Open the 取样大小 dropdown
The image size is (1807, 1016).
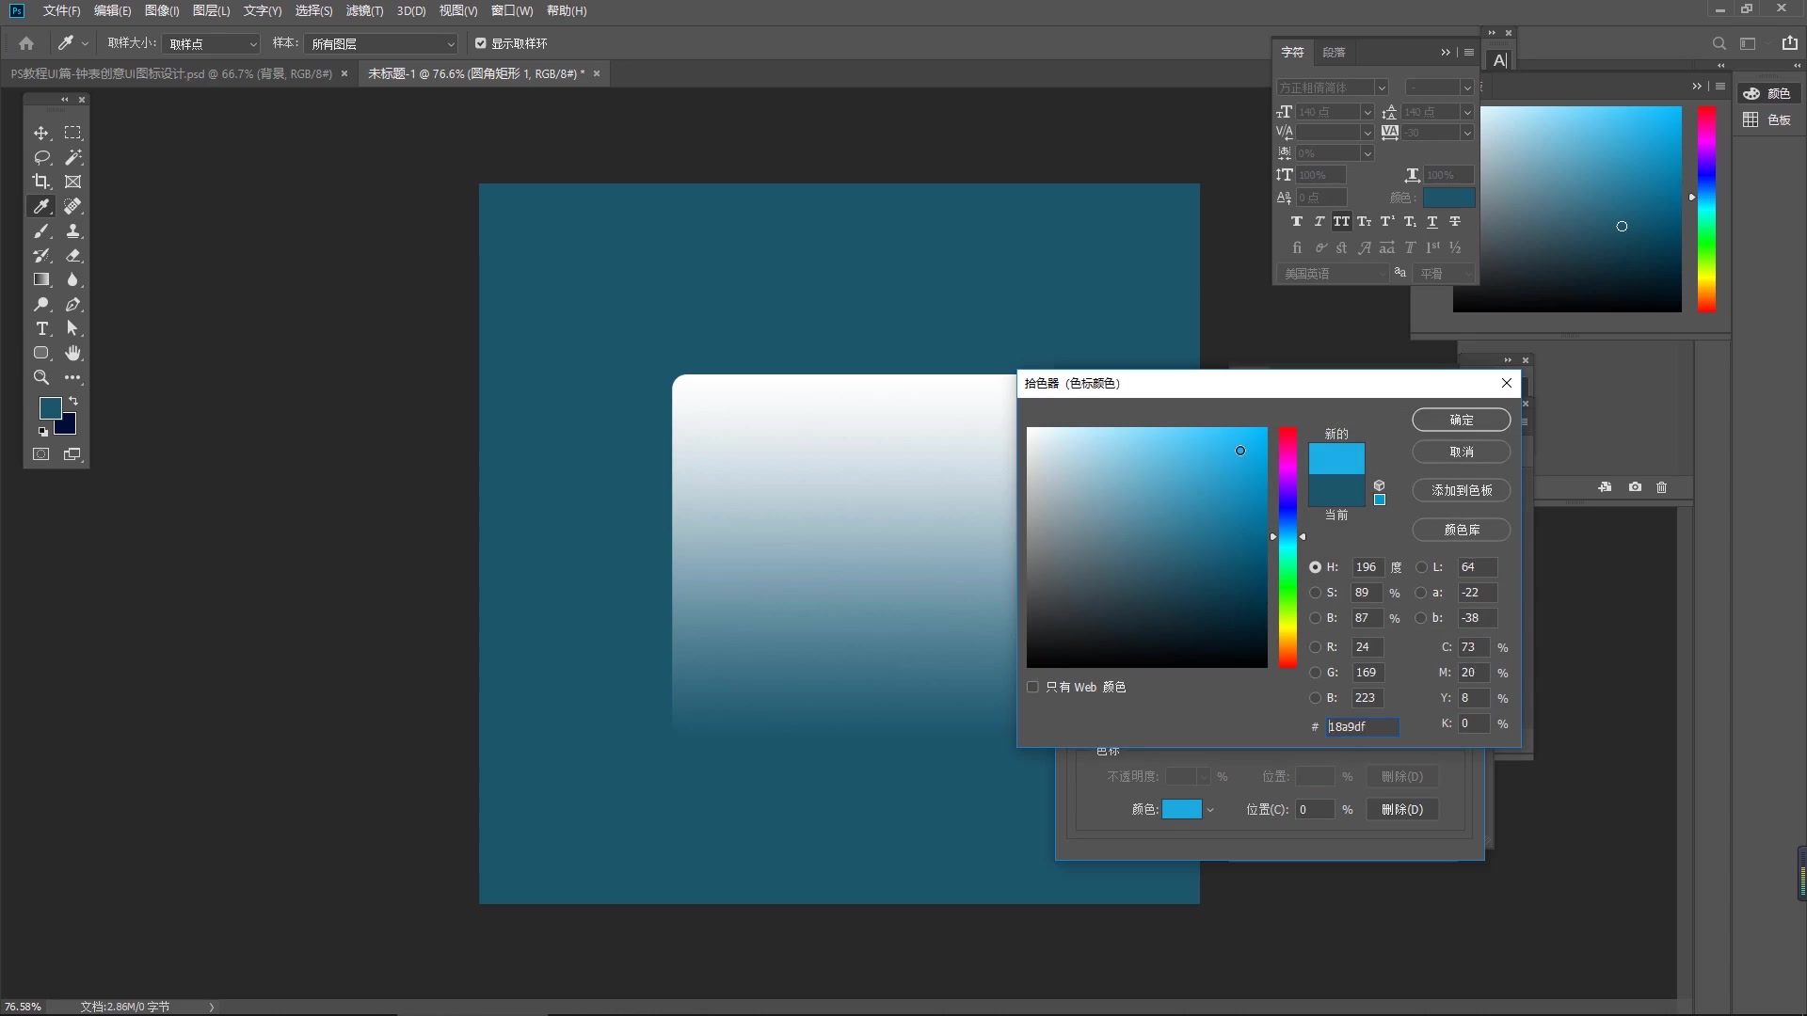coord(212,44)
